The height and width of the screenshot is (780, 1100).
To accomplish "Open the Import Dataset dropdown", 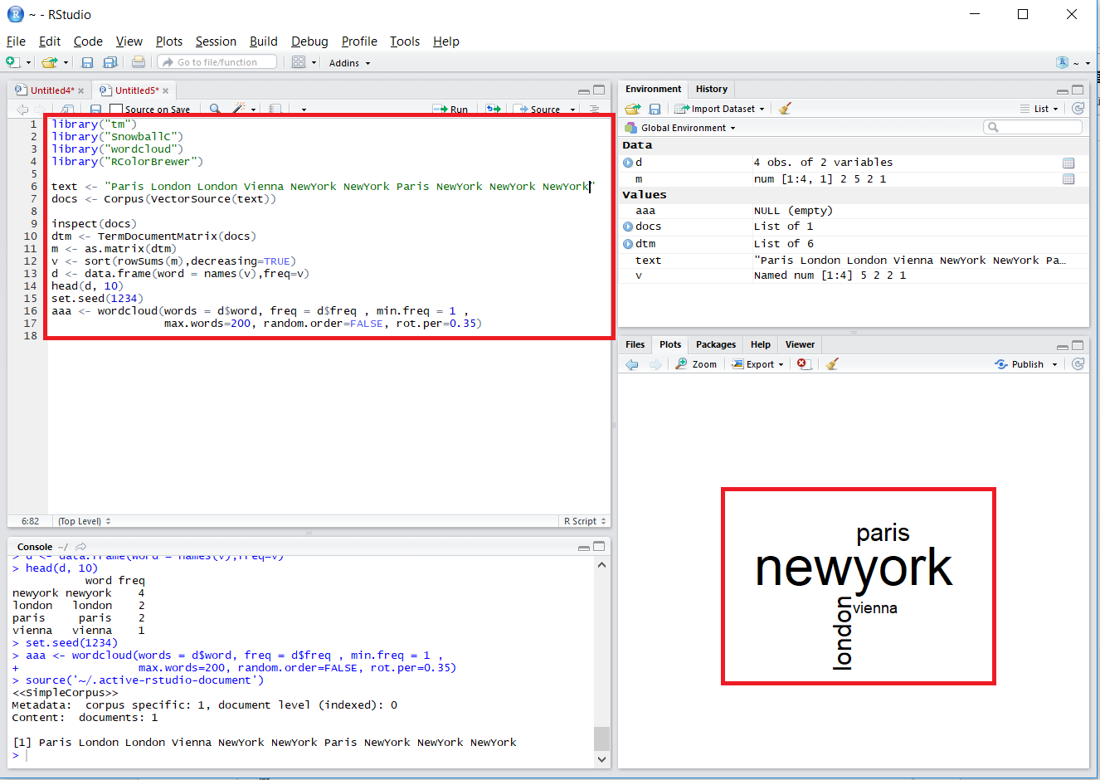I will click(x=720, y=109).
